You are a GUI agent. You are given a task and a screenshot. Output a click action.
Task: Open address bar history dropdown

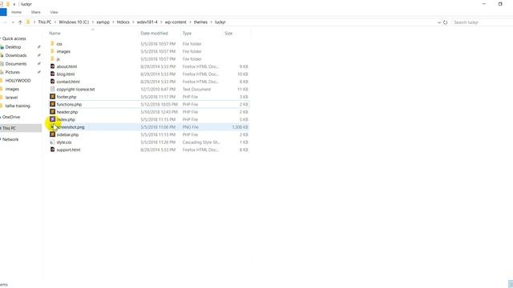click(x=439, y=22)
